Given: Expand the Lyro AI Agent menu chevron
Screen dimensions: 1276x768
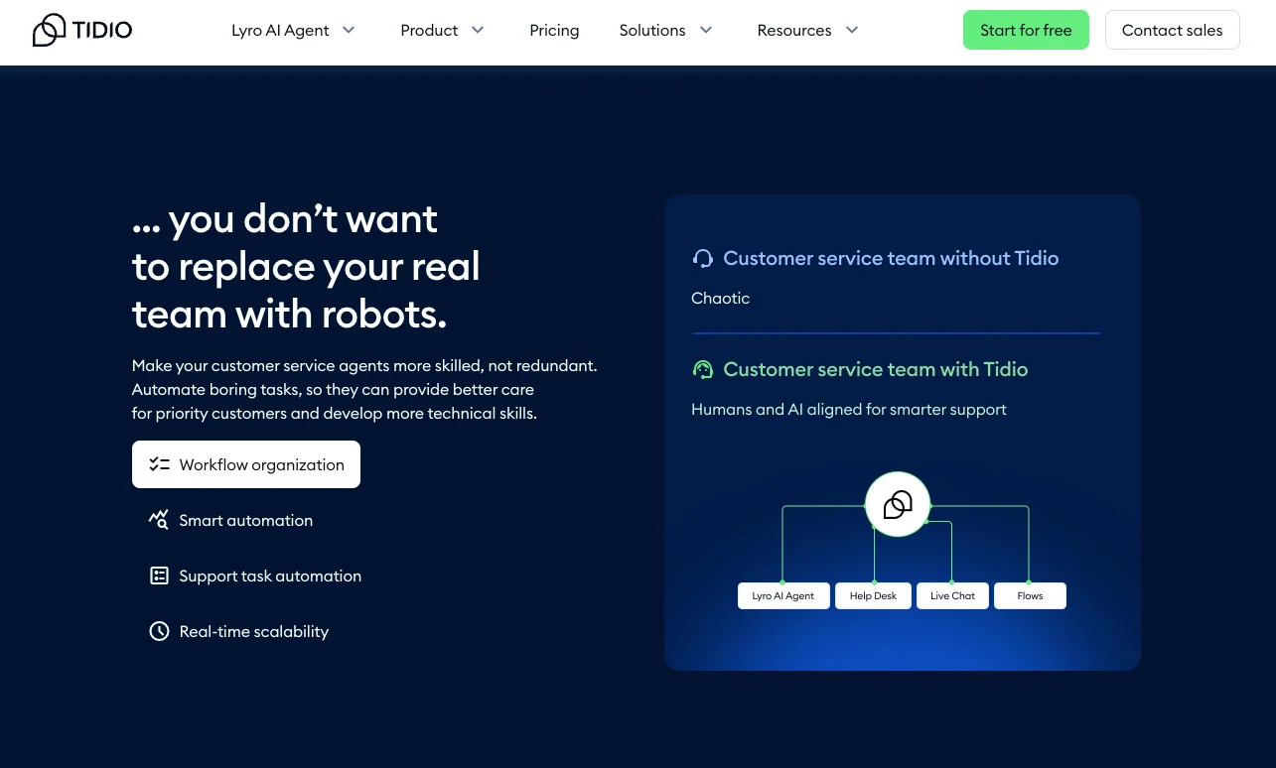Looking at the screenshot, I should (x=349, y=30).
